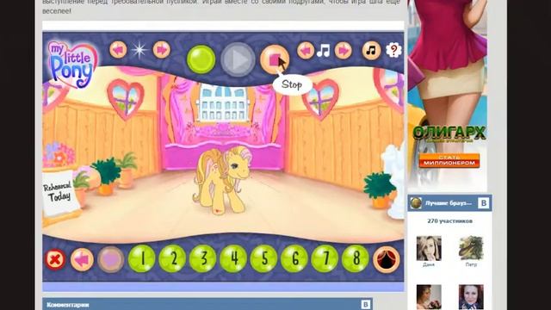Image resolution: width=551 pixels, height=310 pixels.
Task: Click the green record button
Action: tap(201, 59)
